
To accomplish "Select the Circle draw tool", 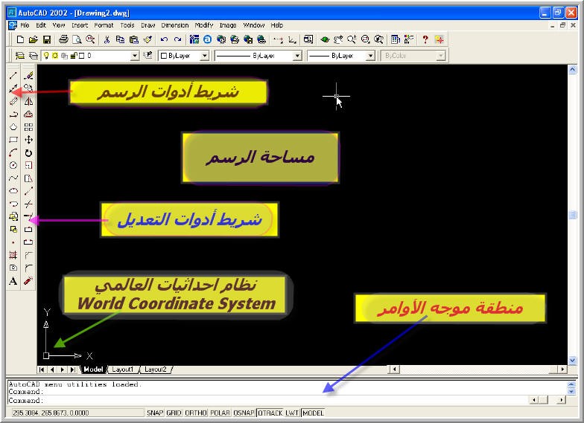I will click(13, 165).
